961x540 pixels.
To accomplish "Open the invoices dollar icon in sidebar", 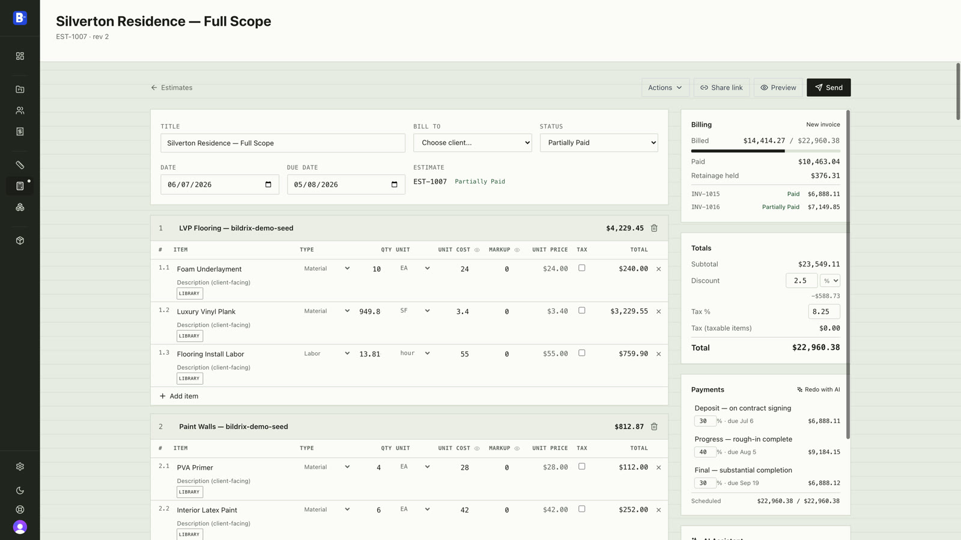I will (20, 131).
